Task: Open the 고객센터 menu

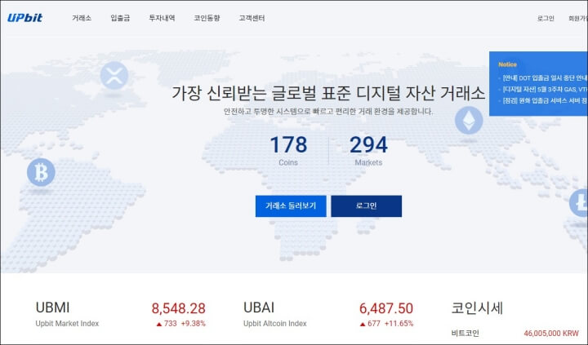Action: tap(252, 18)
